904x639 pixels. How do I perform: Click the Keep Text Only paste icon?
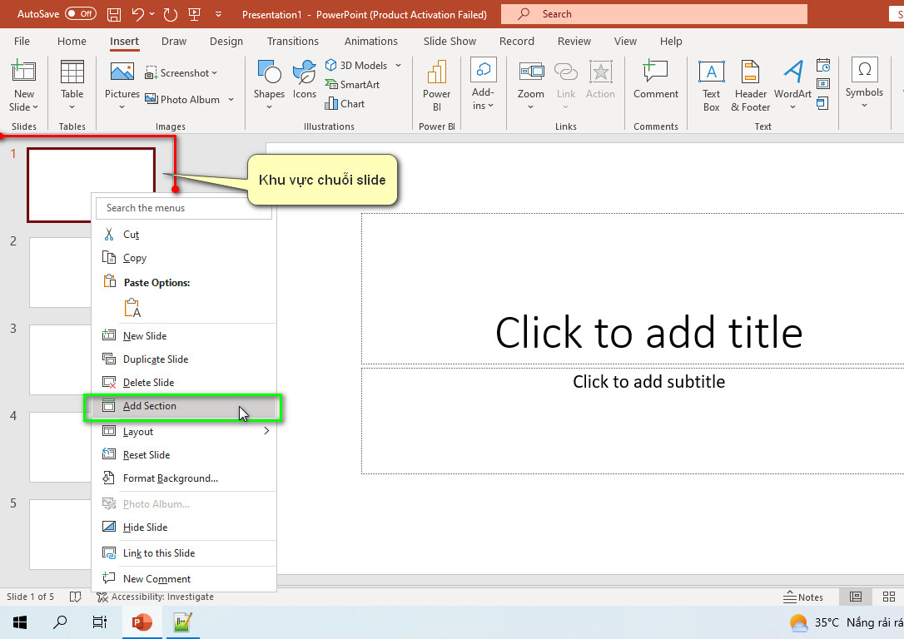[x=132, y=308]
